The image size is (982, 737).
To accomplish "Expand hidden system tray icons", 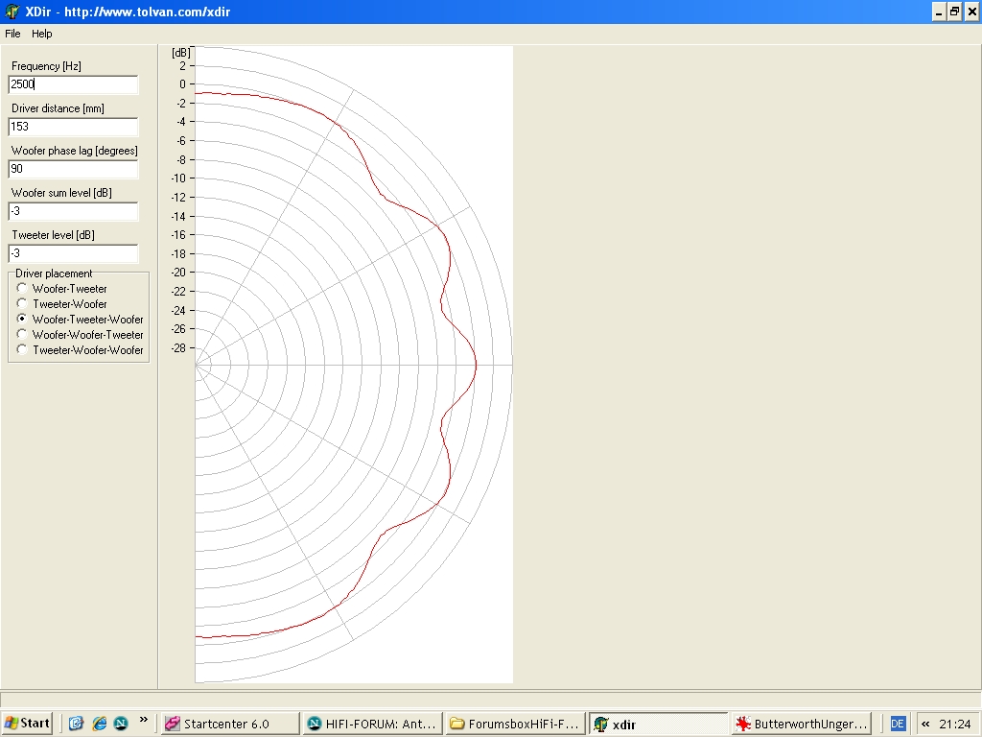I will coord(925,724).
